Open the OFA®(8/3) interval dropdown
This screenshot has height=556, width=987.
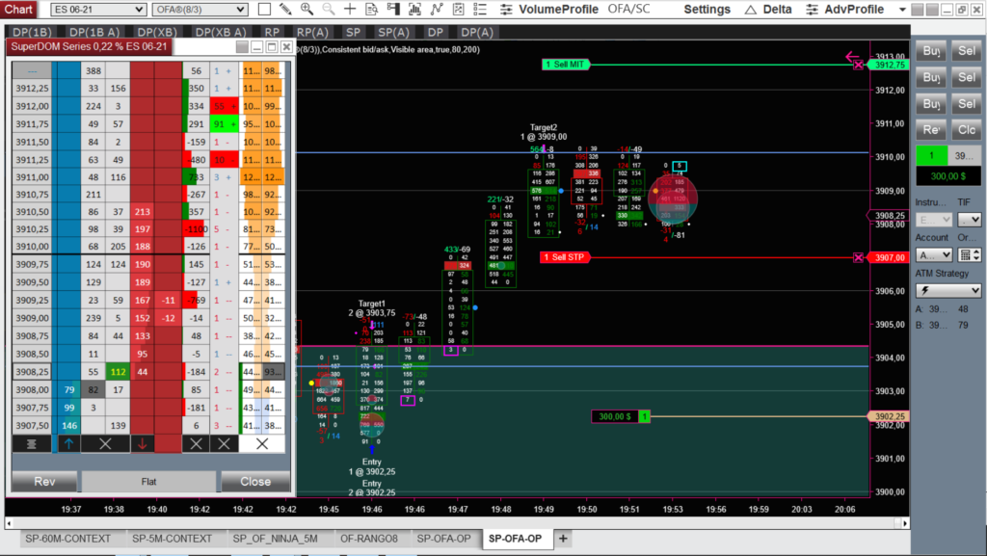tap(200, 10)
